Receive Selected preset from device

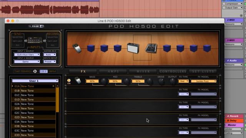53,38
